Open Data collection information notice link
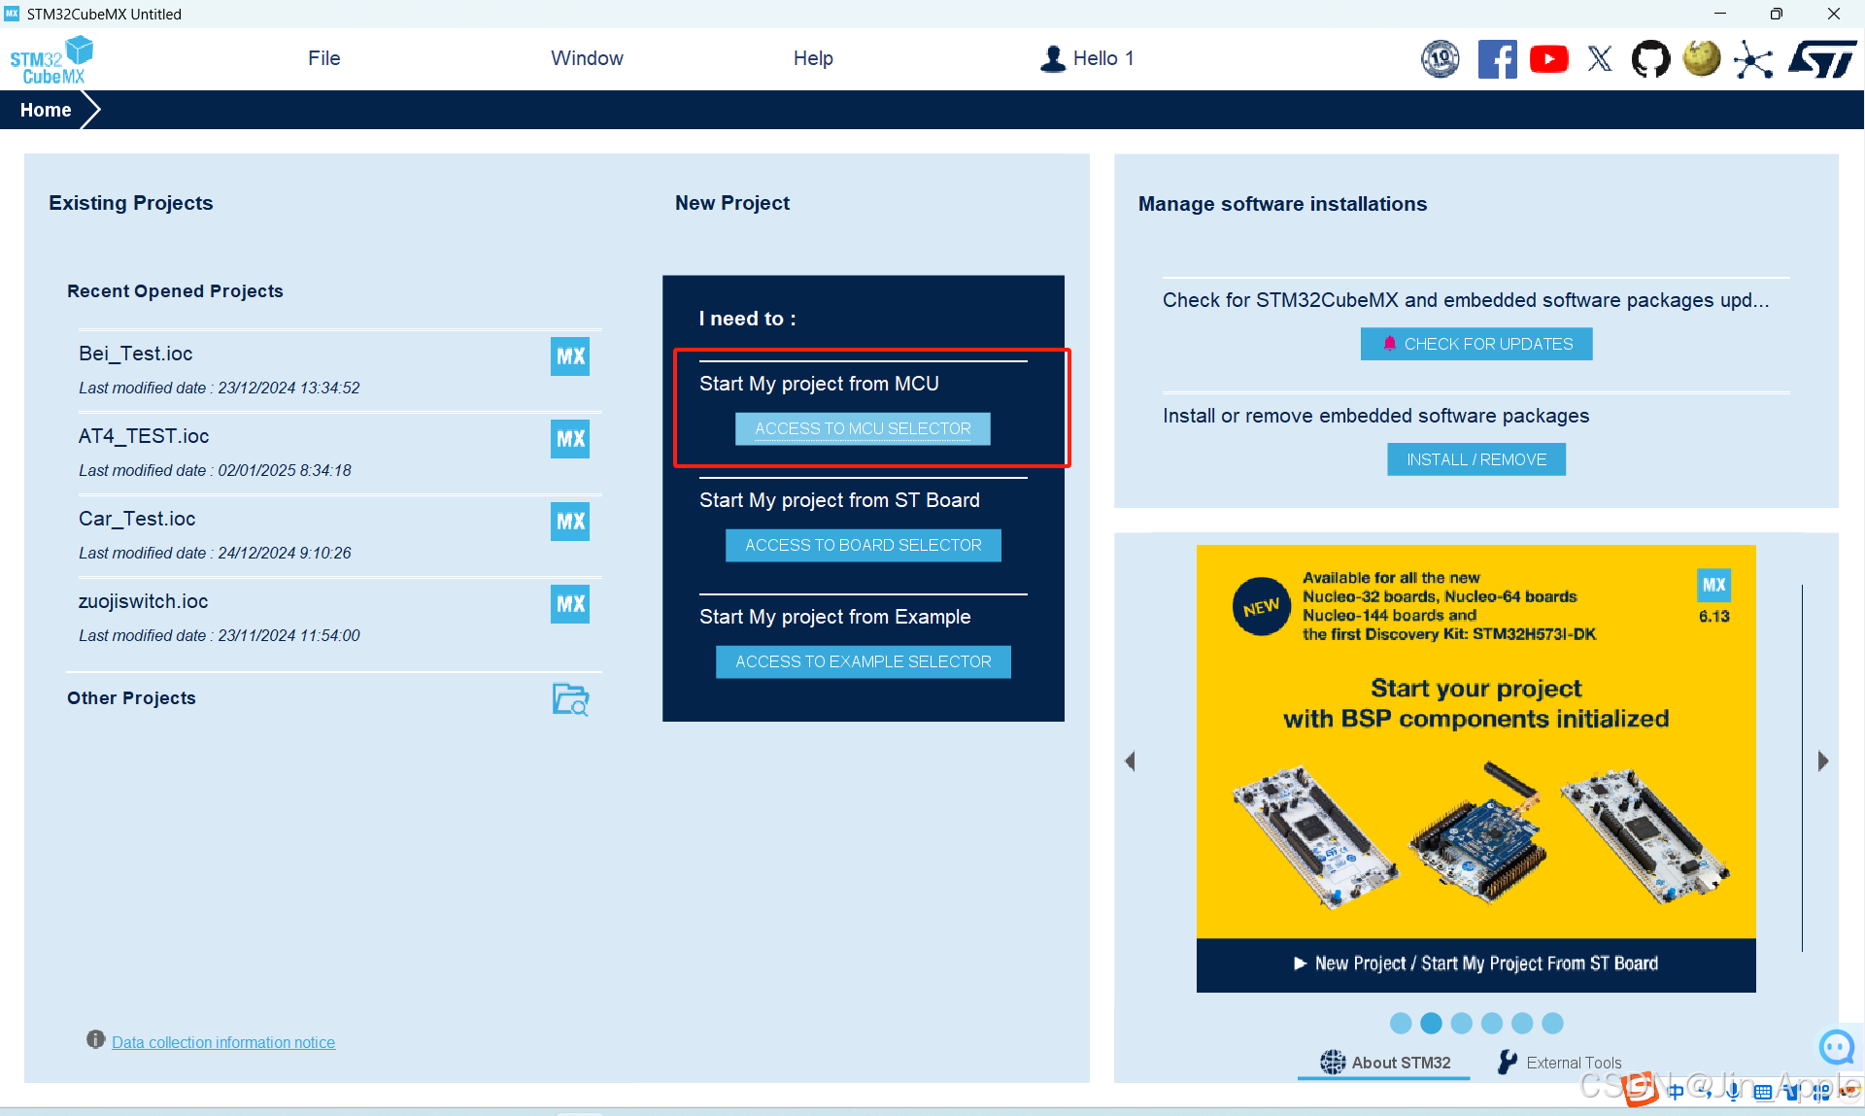 223,1042
